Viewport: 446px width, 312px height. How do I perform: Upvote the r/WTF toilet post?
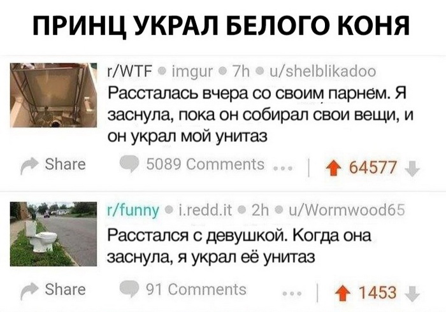tap(335, 167)
